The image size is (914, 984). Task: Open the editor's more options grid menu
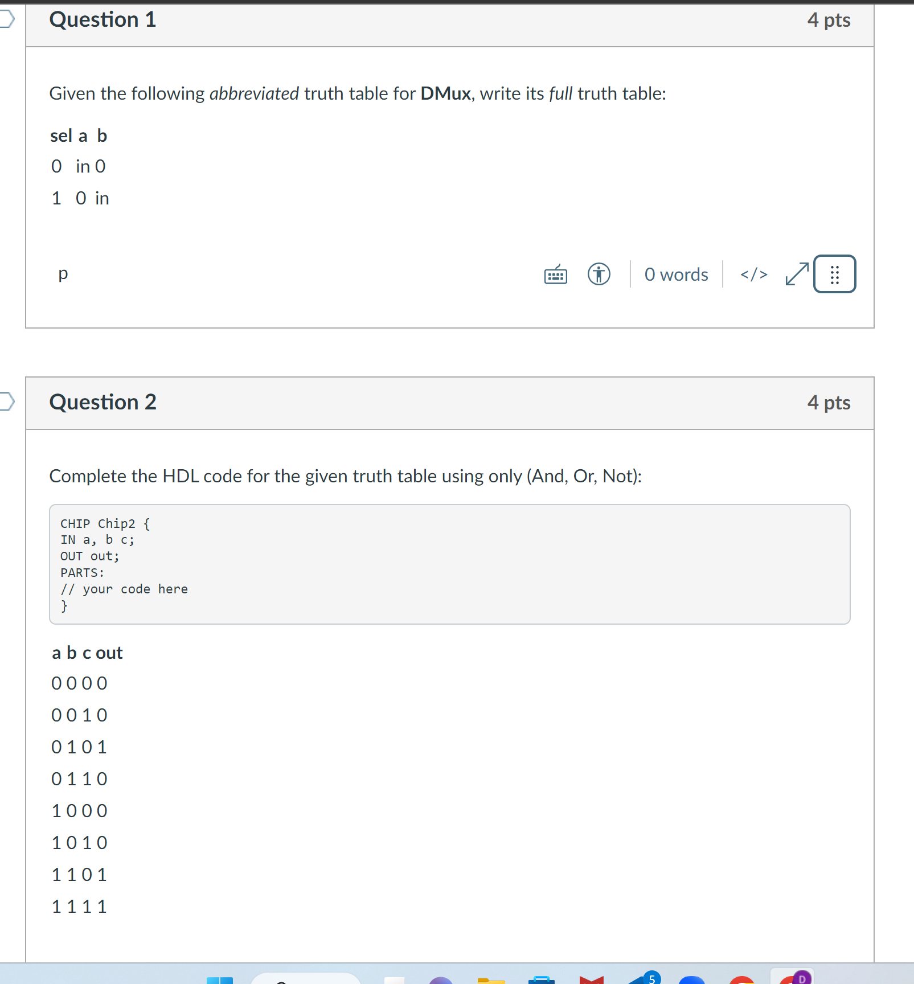coord(834,273)
